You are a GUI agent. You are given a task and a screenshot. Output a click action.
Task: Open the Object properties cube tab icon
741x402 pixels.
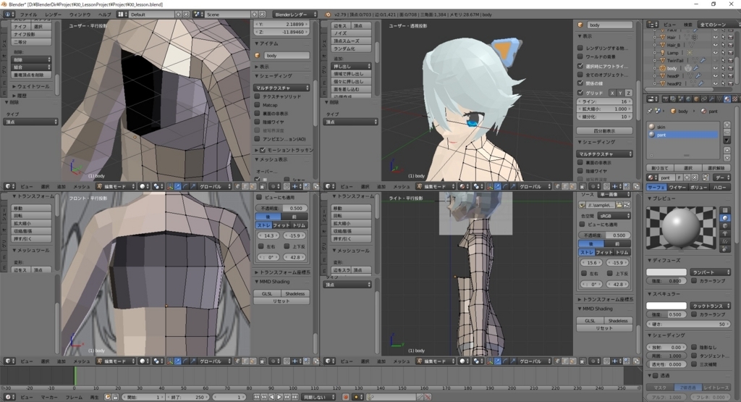click(696, 99)
